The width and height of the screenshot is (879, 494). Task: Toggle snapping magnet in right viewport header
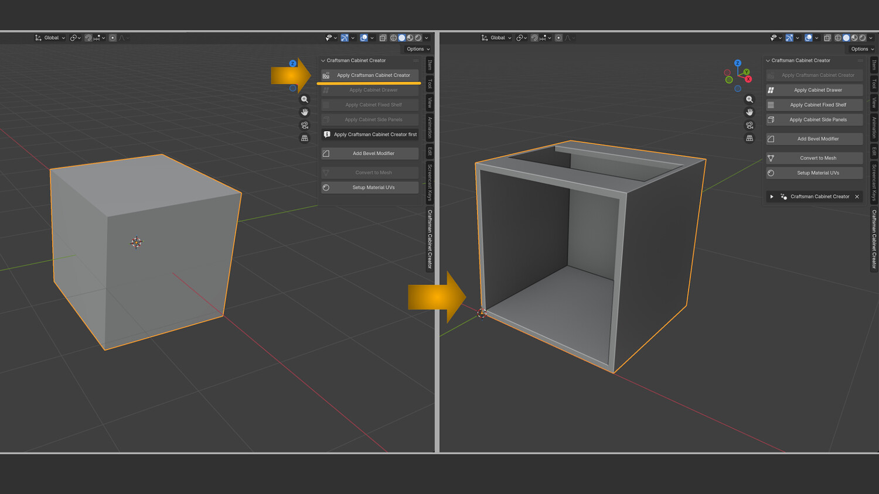[534, 38]
